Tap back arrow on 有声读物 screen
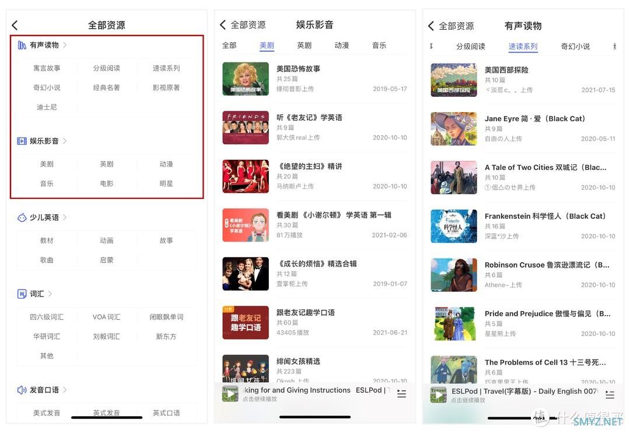 click(431, 26)
